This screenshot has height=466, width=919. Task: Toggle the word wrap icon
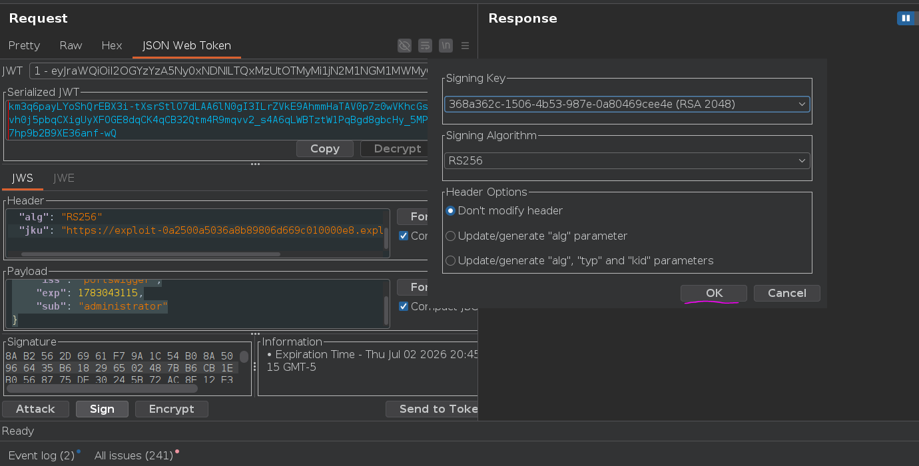pyautogui.click(x=425, y=45)
